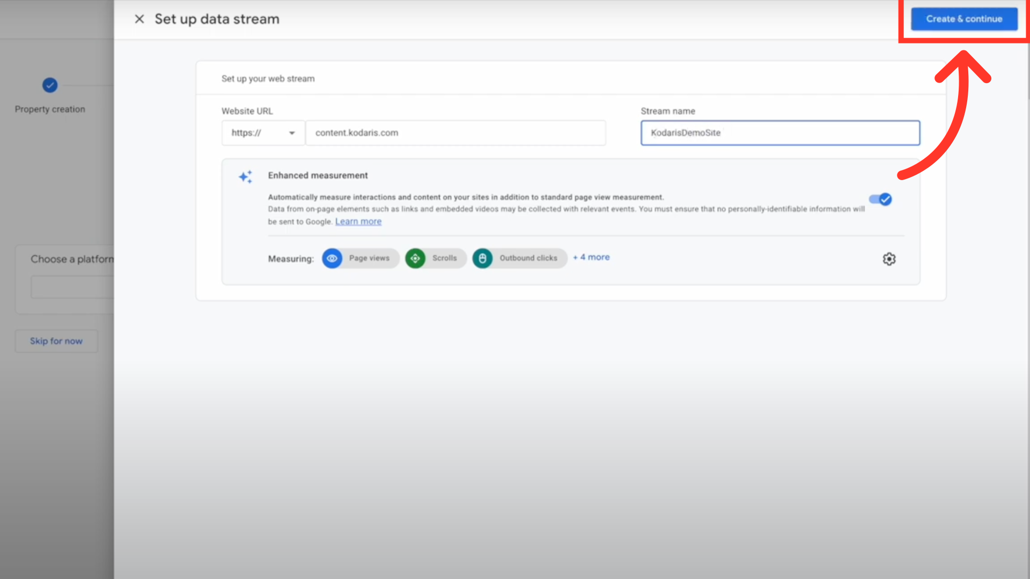Close the Set up data stream panel

139,19
